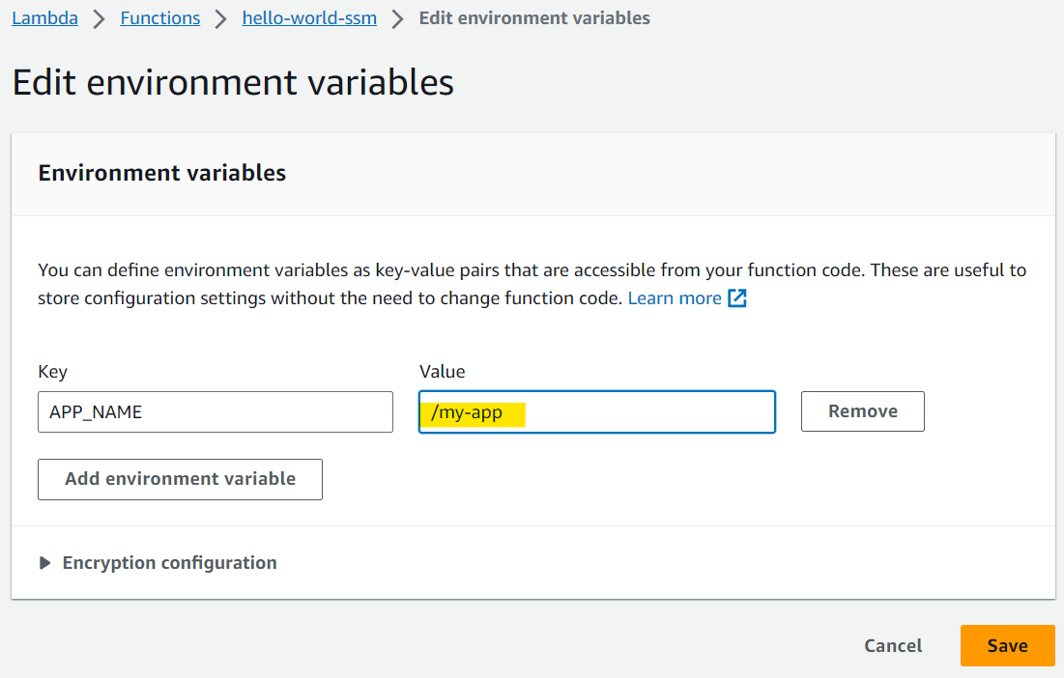Viewport: 1064px width, 678px height.
Task: Open the Lambda breadcrumb link
Action: tap(44, 18)
